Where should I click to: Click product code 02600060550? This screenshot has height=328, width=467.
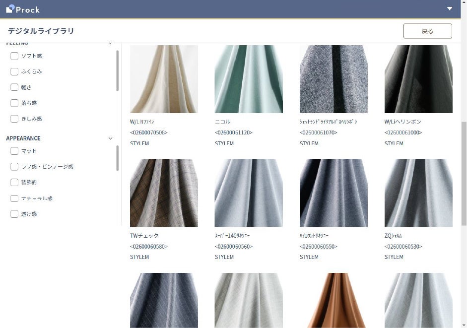pos(319,247)
